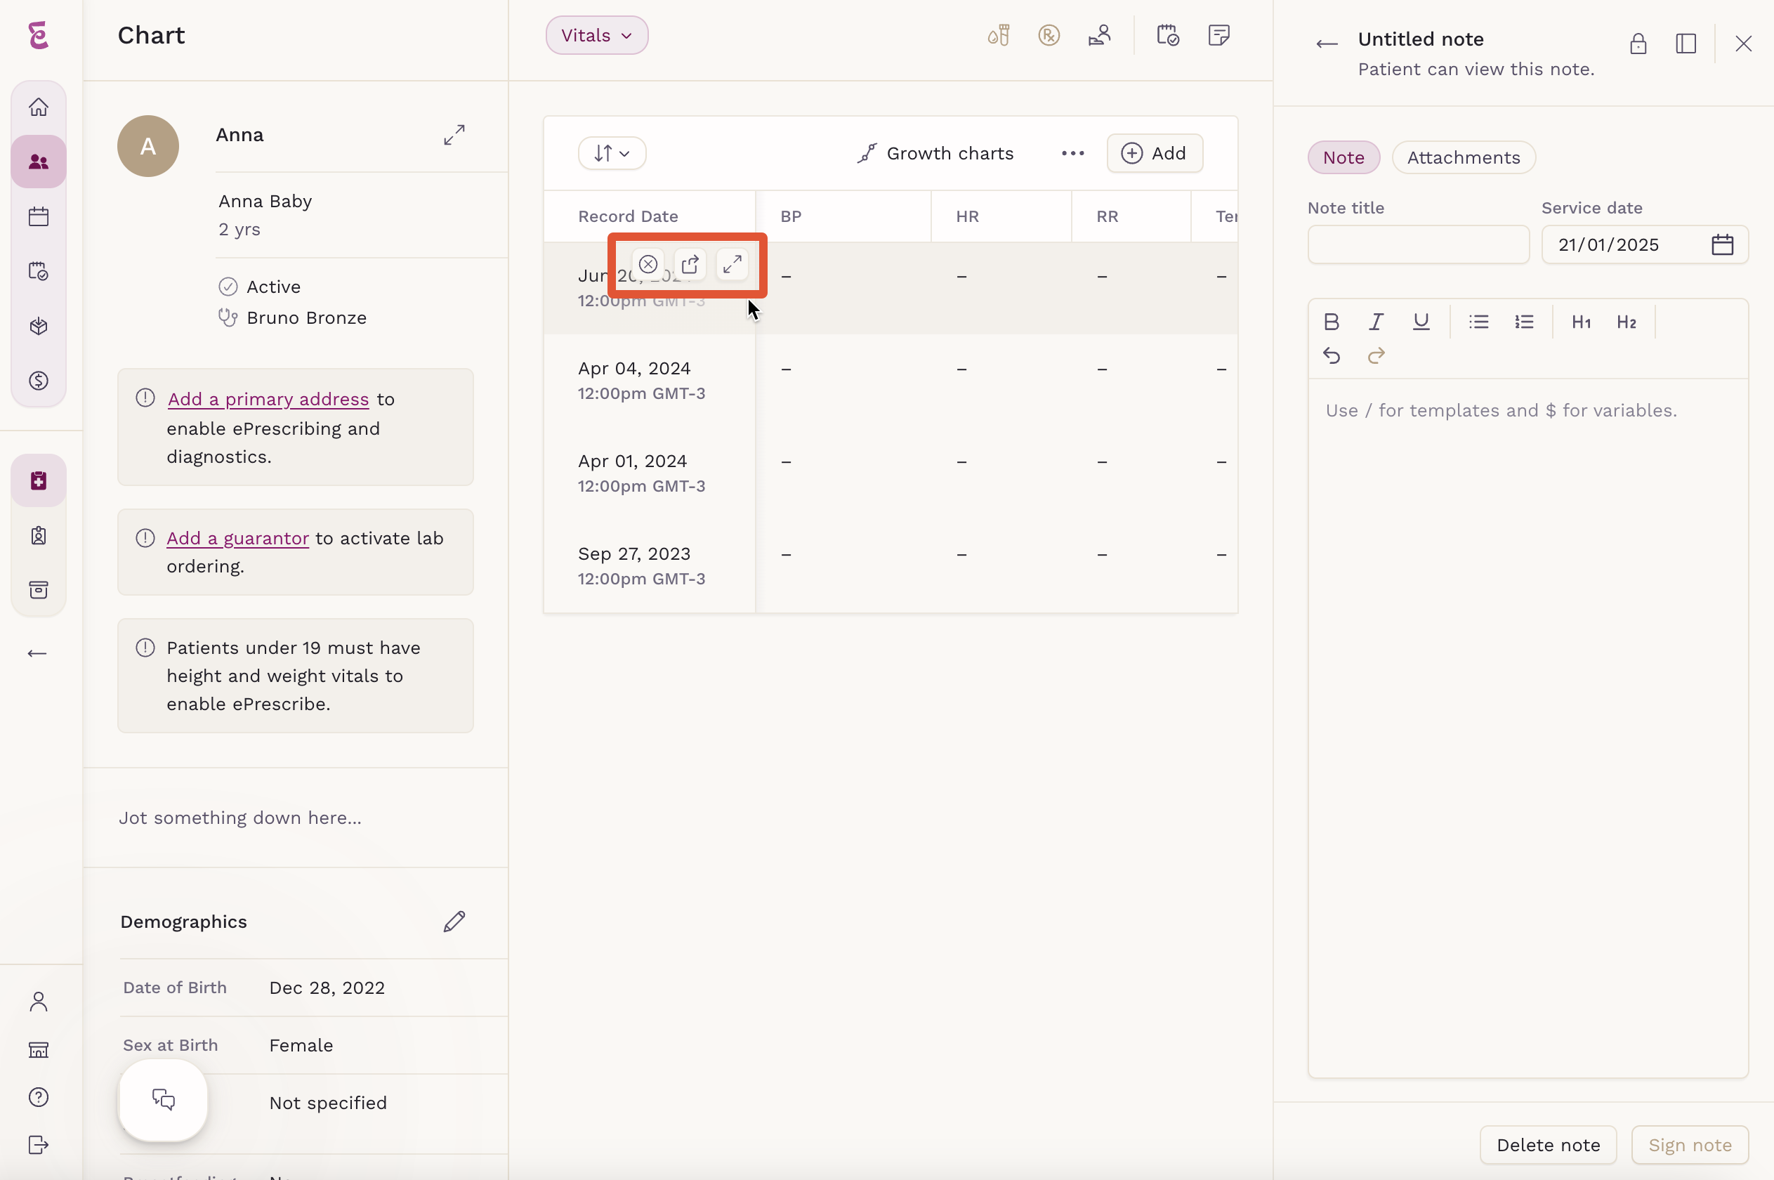The image size is (1774, 1180).
Task: Toggle underline formatting
Action: 1421,322
